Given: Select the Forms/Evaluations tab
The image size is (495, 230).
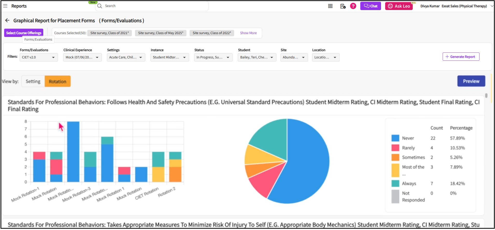Looking at the screenshot, I should (38, 40).
